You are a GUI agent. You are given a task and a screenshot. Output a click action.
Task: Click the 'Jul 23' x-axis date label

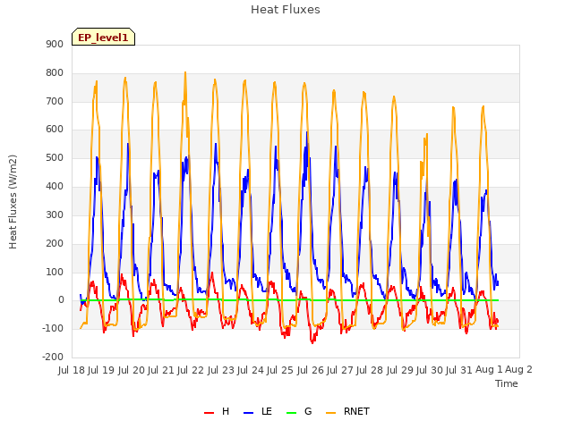(221, 370)
